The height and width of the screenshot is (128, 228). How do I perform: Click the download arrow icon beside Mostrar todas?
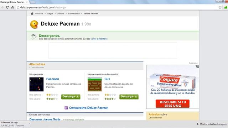[x=198, y=124]
